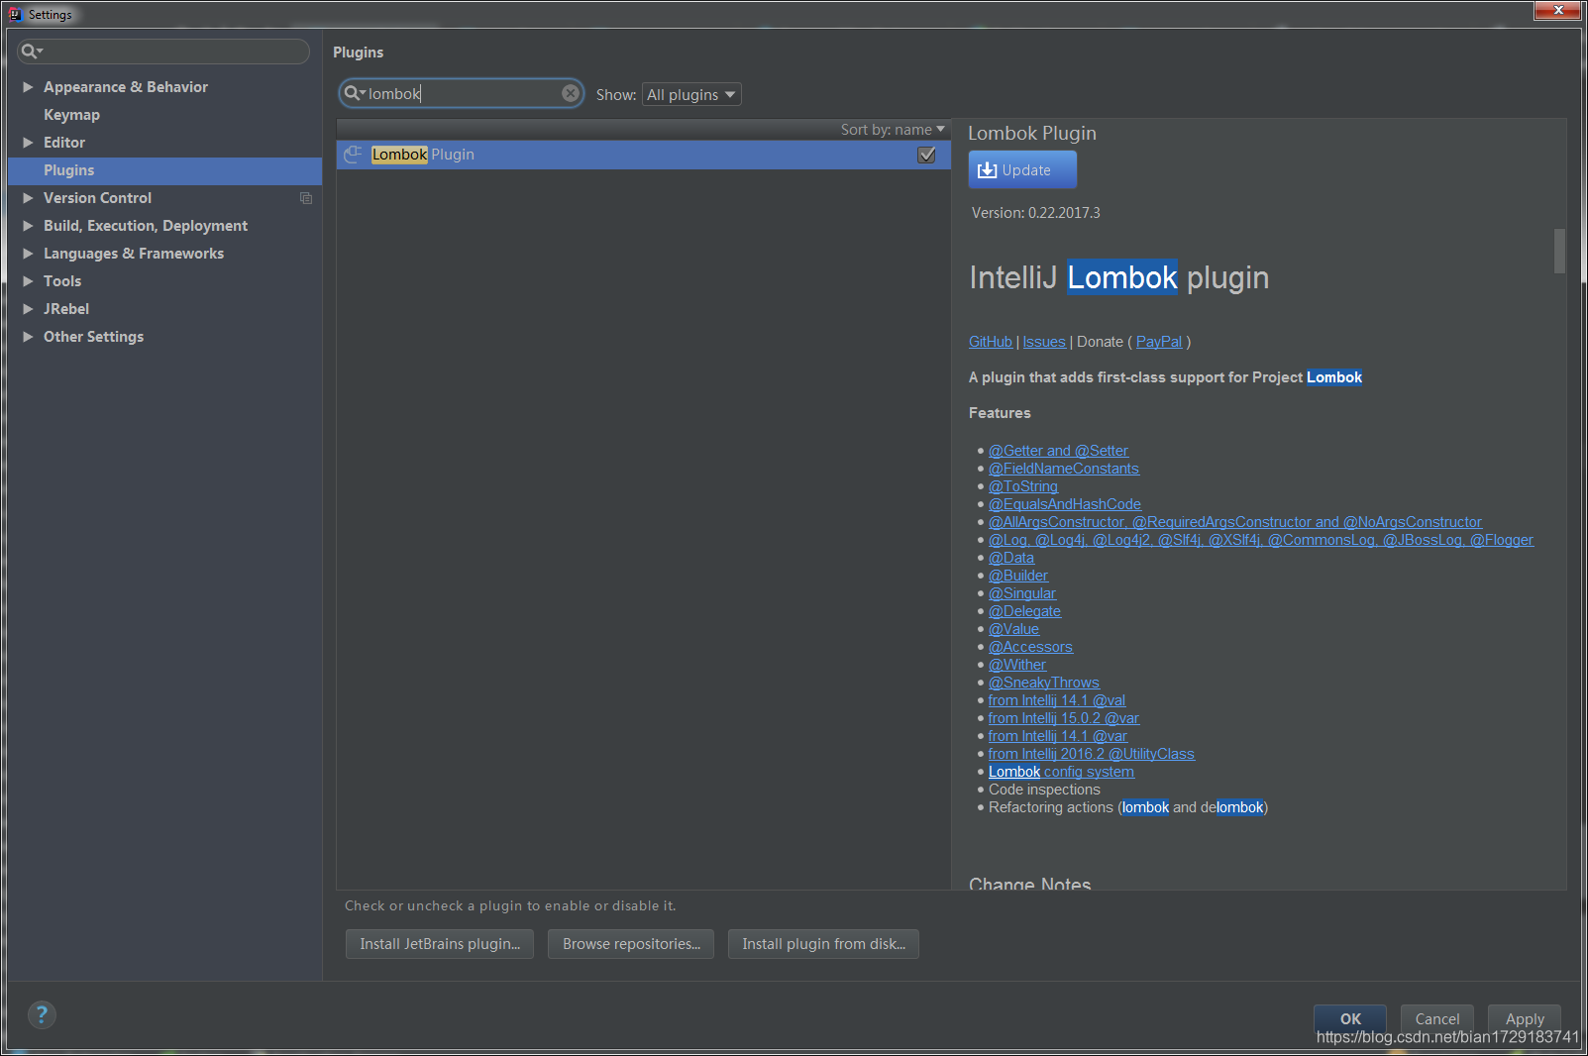This screenshot has width=1588, height=1056.
Task: Expand the Tools settings node
Action: [28, 281]
